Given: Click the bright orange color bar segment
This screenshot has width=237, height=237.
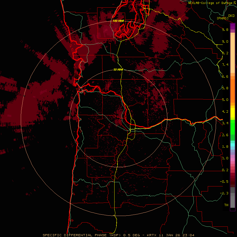Looking at the screenshot, I should click(233, 91).
